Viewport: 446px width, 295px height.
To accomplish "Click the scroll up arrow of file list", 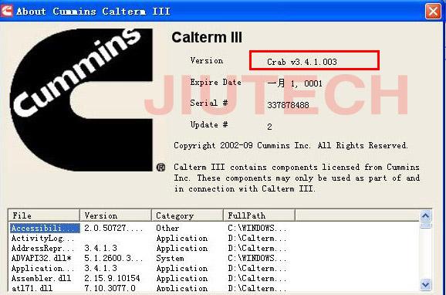I will pos(425,216).
